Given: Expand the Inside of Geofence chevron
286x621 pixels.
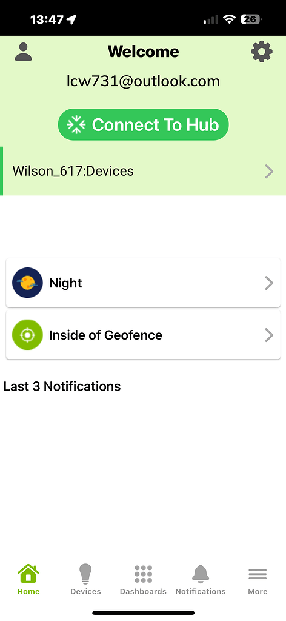Looking at the screenshot, I should 270,335.
